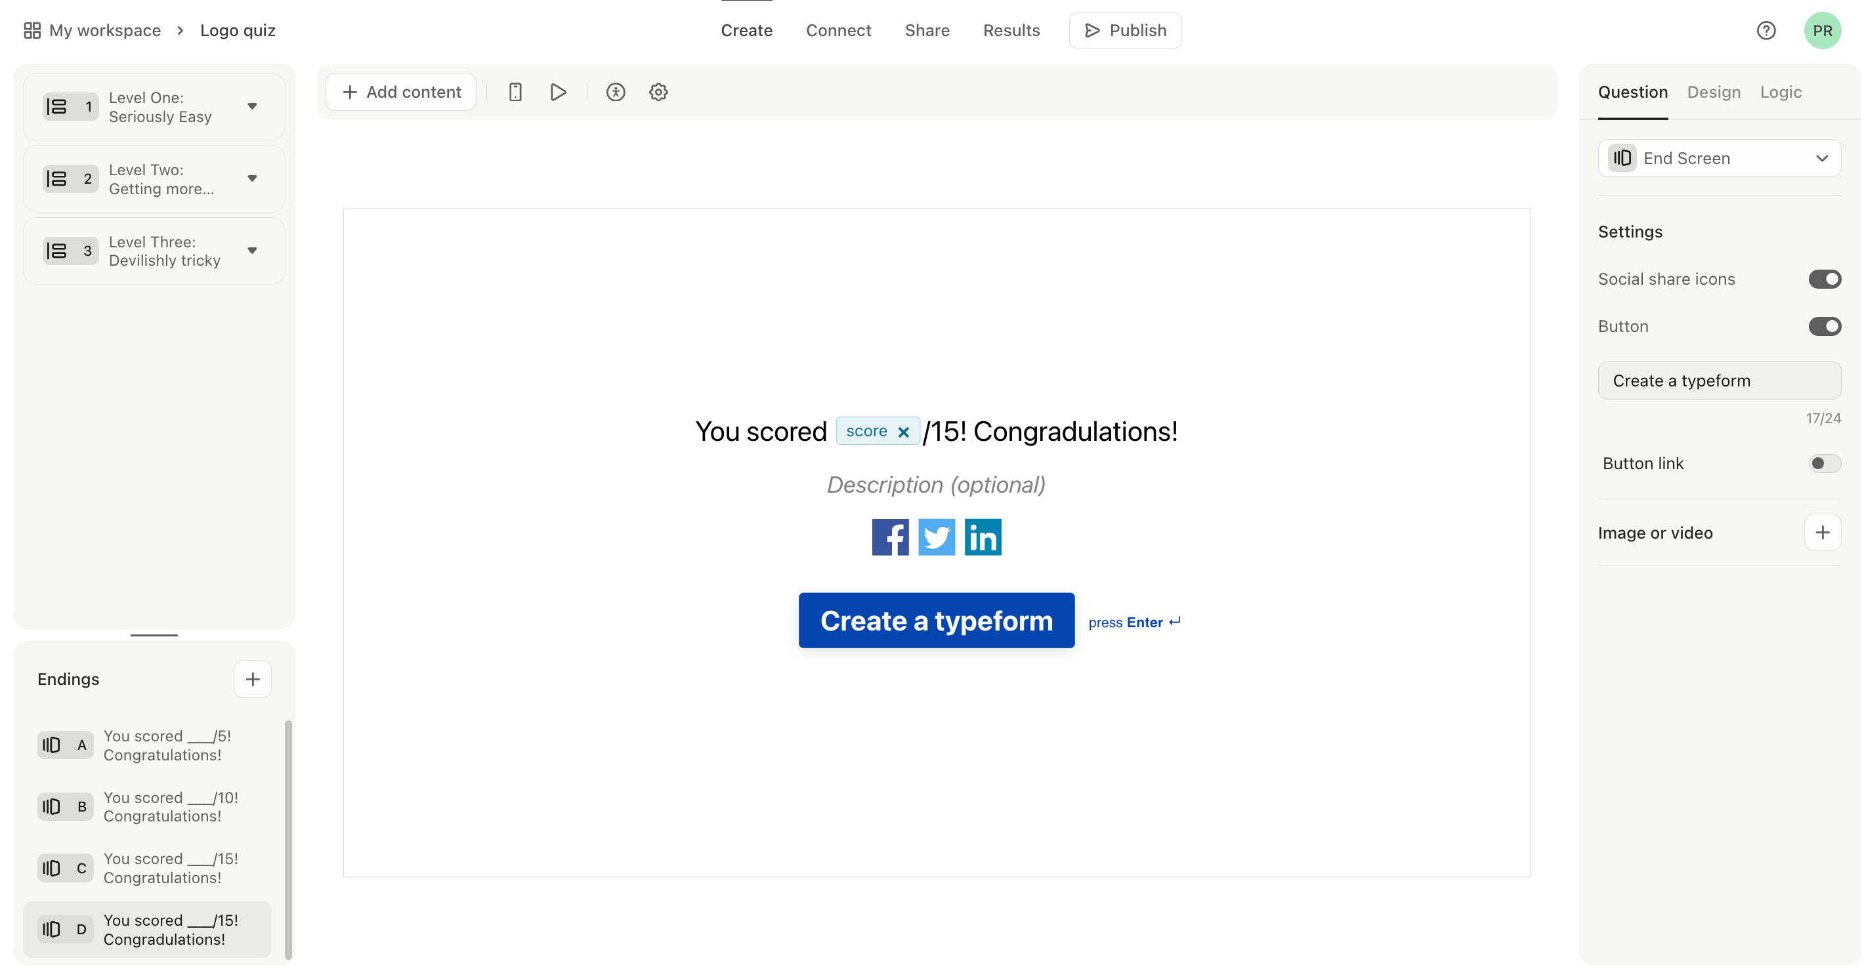
Task: Add an image or video with the plus icon
Action: [1823, 533]
